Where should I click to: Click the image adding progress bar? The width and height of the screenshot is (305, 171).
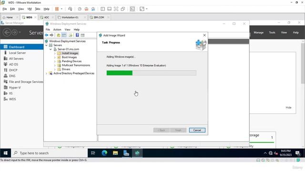click(x=152, y=73)
